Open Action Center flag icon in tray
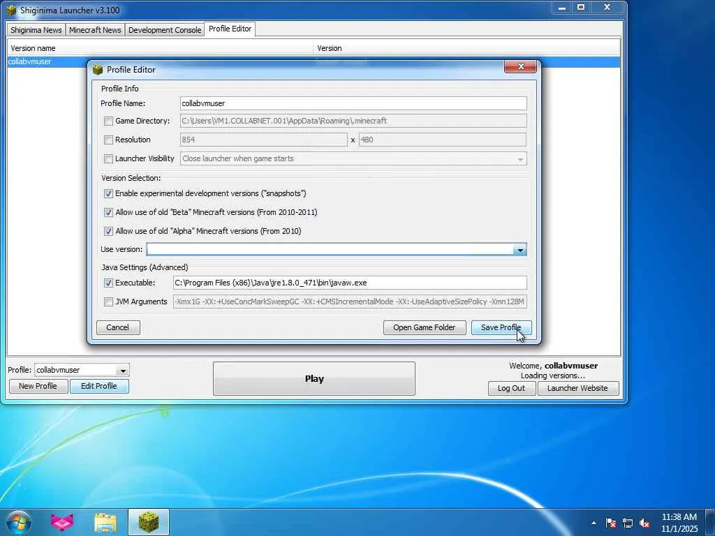 [610, 523]
